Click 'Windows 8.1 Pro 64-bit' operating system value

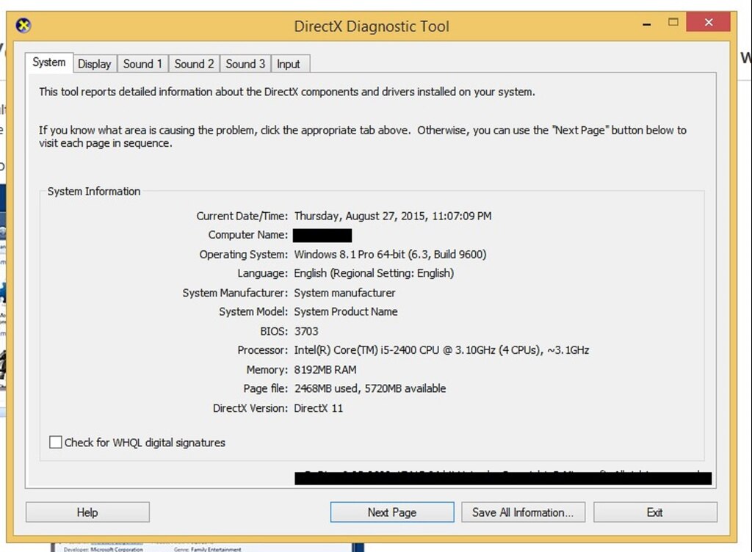pyautogui.click(x=391, y=254)
